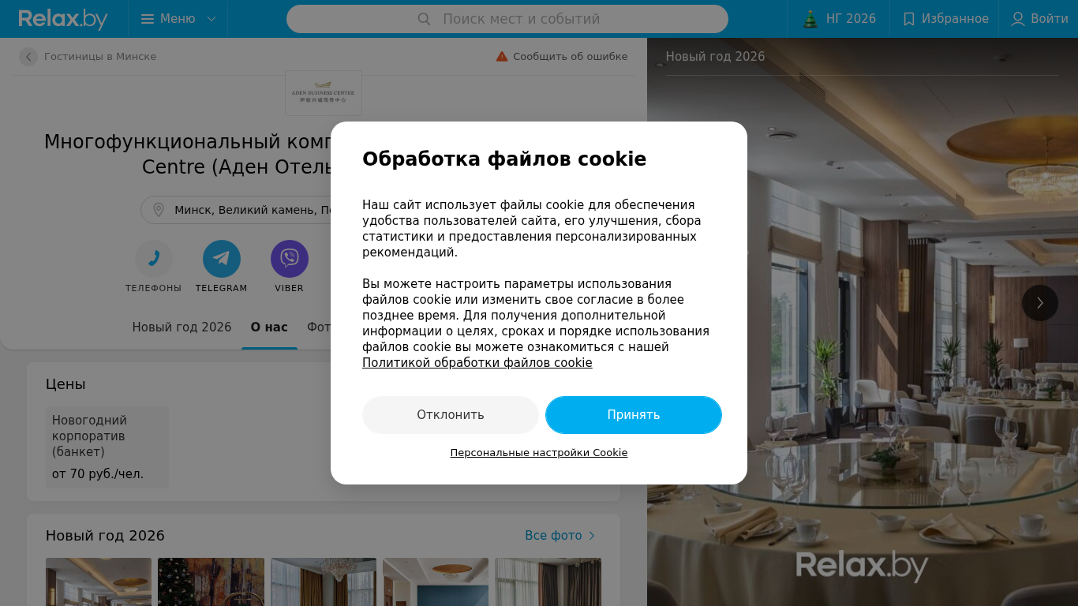The width and height of the screenshot is (1078, 606).
Task: Click the Войти login icon
Action: click(x=1018, y=19)
